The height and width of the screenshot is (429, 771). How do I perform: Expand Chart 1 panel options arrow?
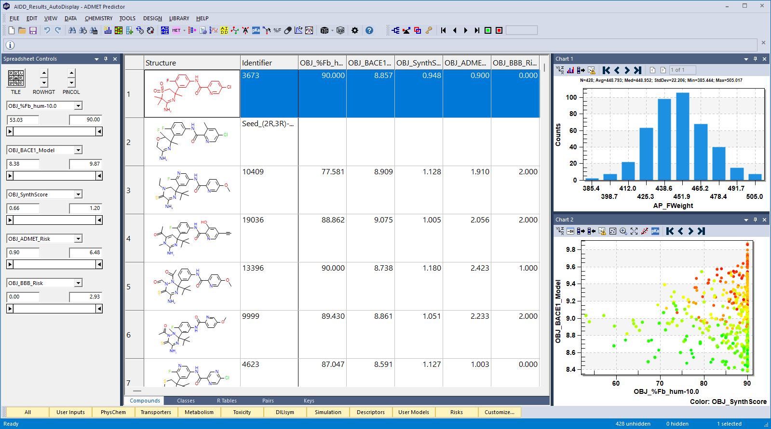coord(746,59)
